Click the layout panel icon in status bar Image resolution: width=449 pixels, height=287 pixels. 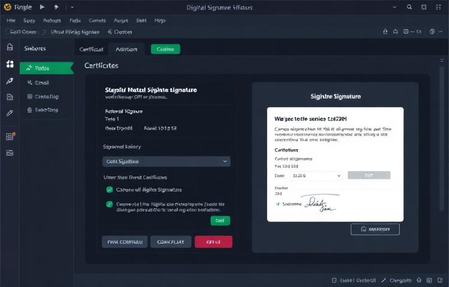(429, 280)
